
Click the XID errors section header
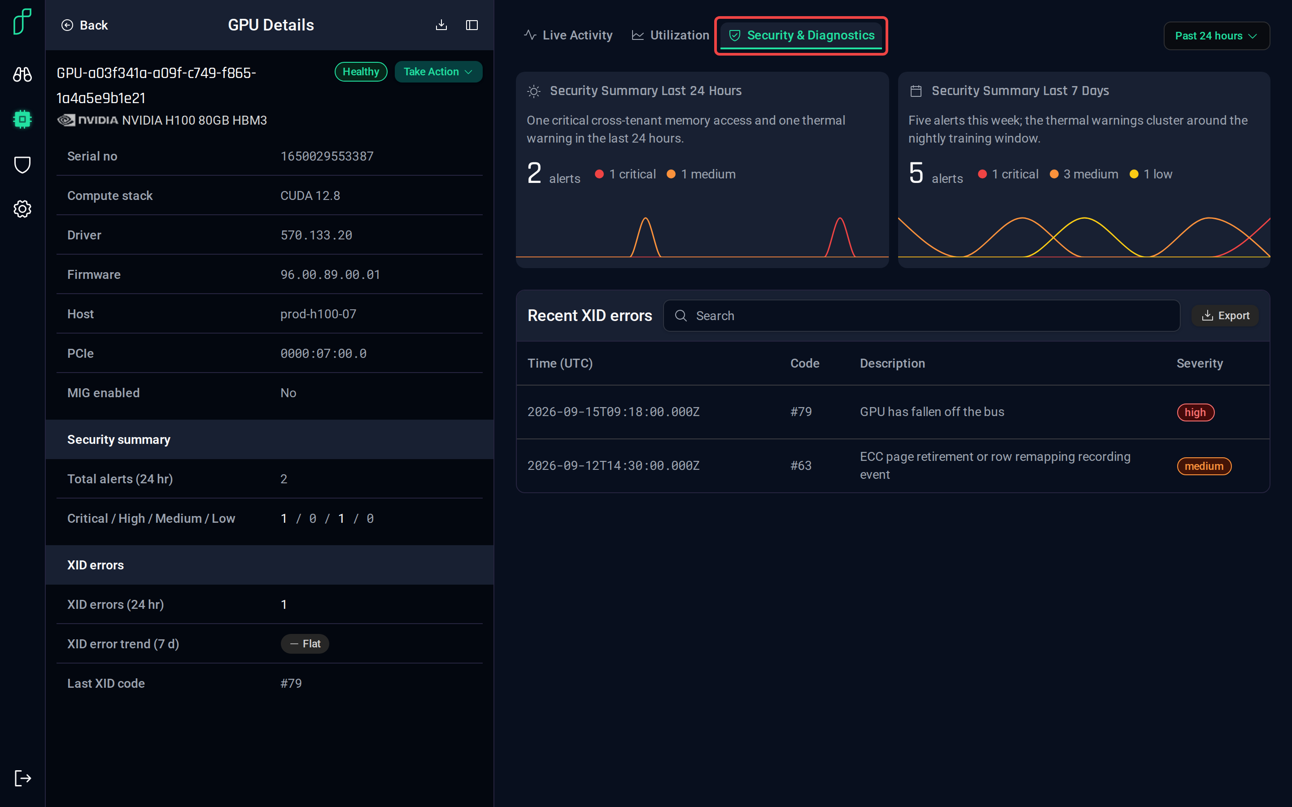270,565
